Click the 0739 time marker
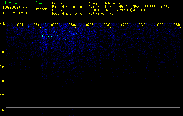 coord(160,25)
